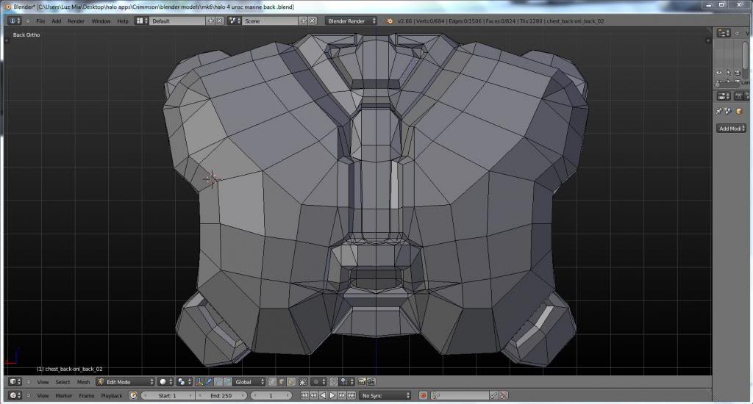Screen dimensions: 753x404
Task: Open the Add menu
Action: click(56, 21)
